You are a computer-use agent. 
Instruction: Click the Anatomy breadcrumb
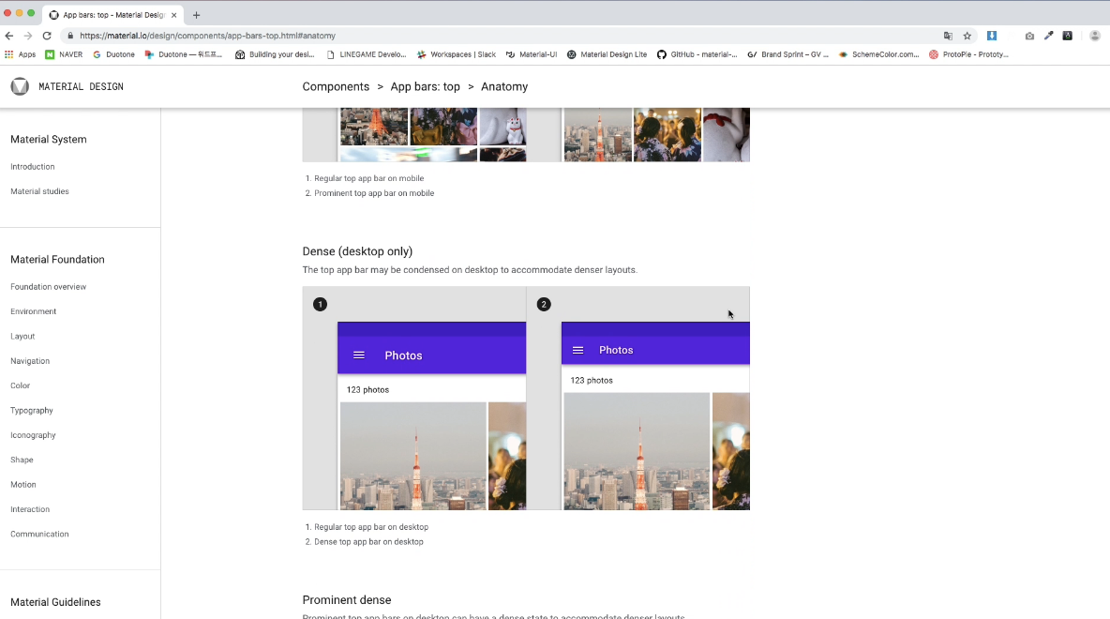(504, 86)
